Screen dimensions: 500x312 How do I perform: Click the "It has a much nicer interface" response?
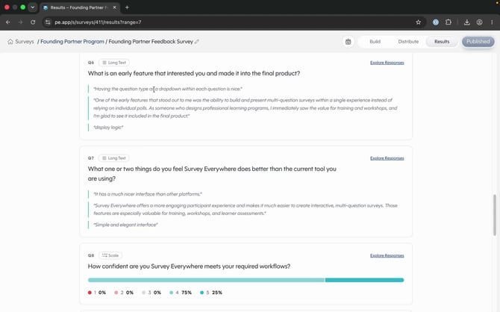[x=148, y=194]
